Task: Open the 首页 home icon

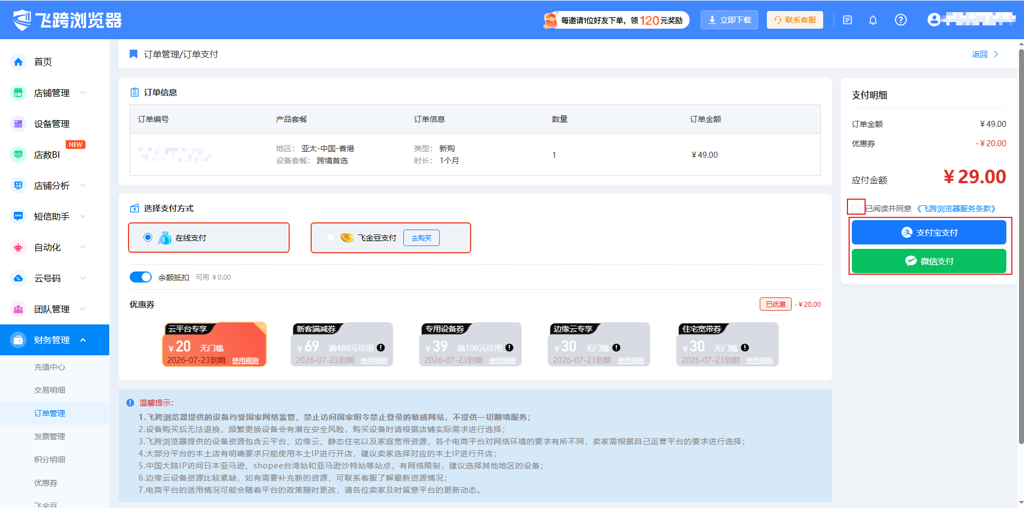Action: (18, 62)
